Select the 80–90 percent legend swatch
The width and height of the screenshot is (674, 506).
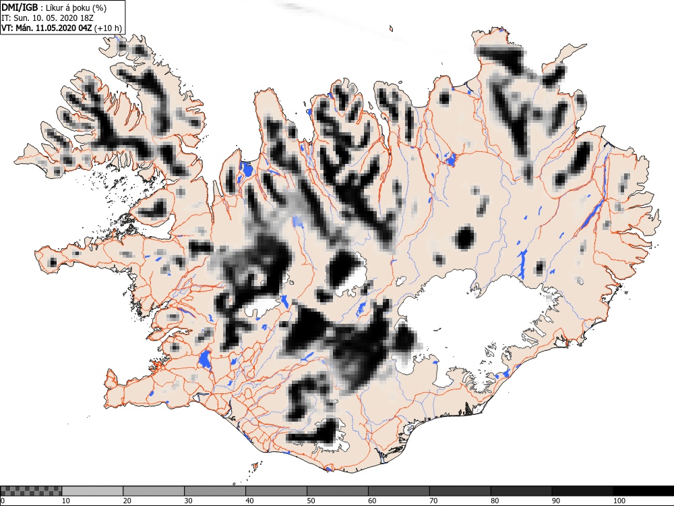521,491
